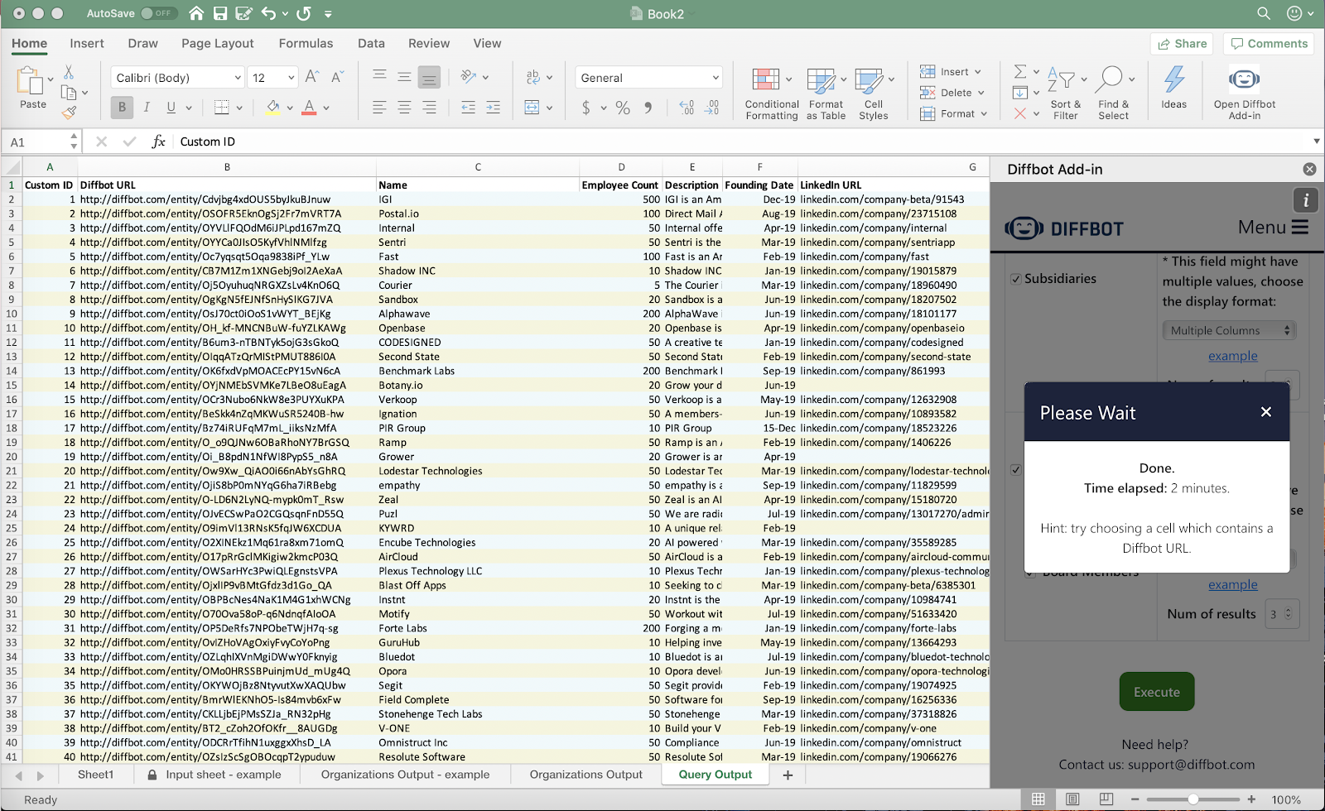Open the font color swatch button
The image size is (1325, 811).
pos(309,107)
